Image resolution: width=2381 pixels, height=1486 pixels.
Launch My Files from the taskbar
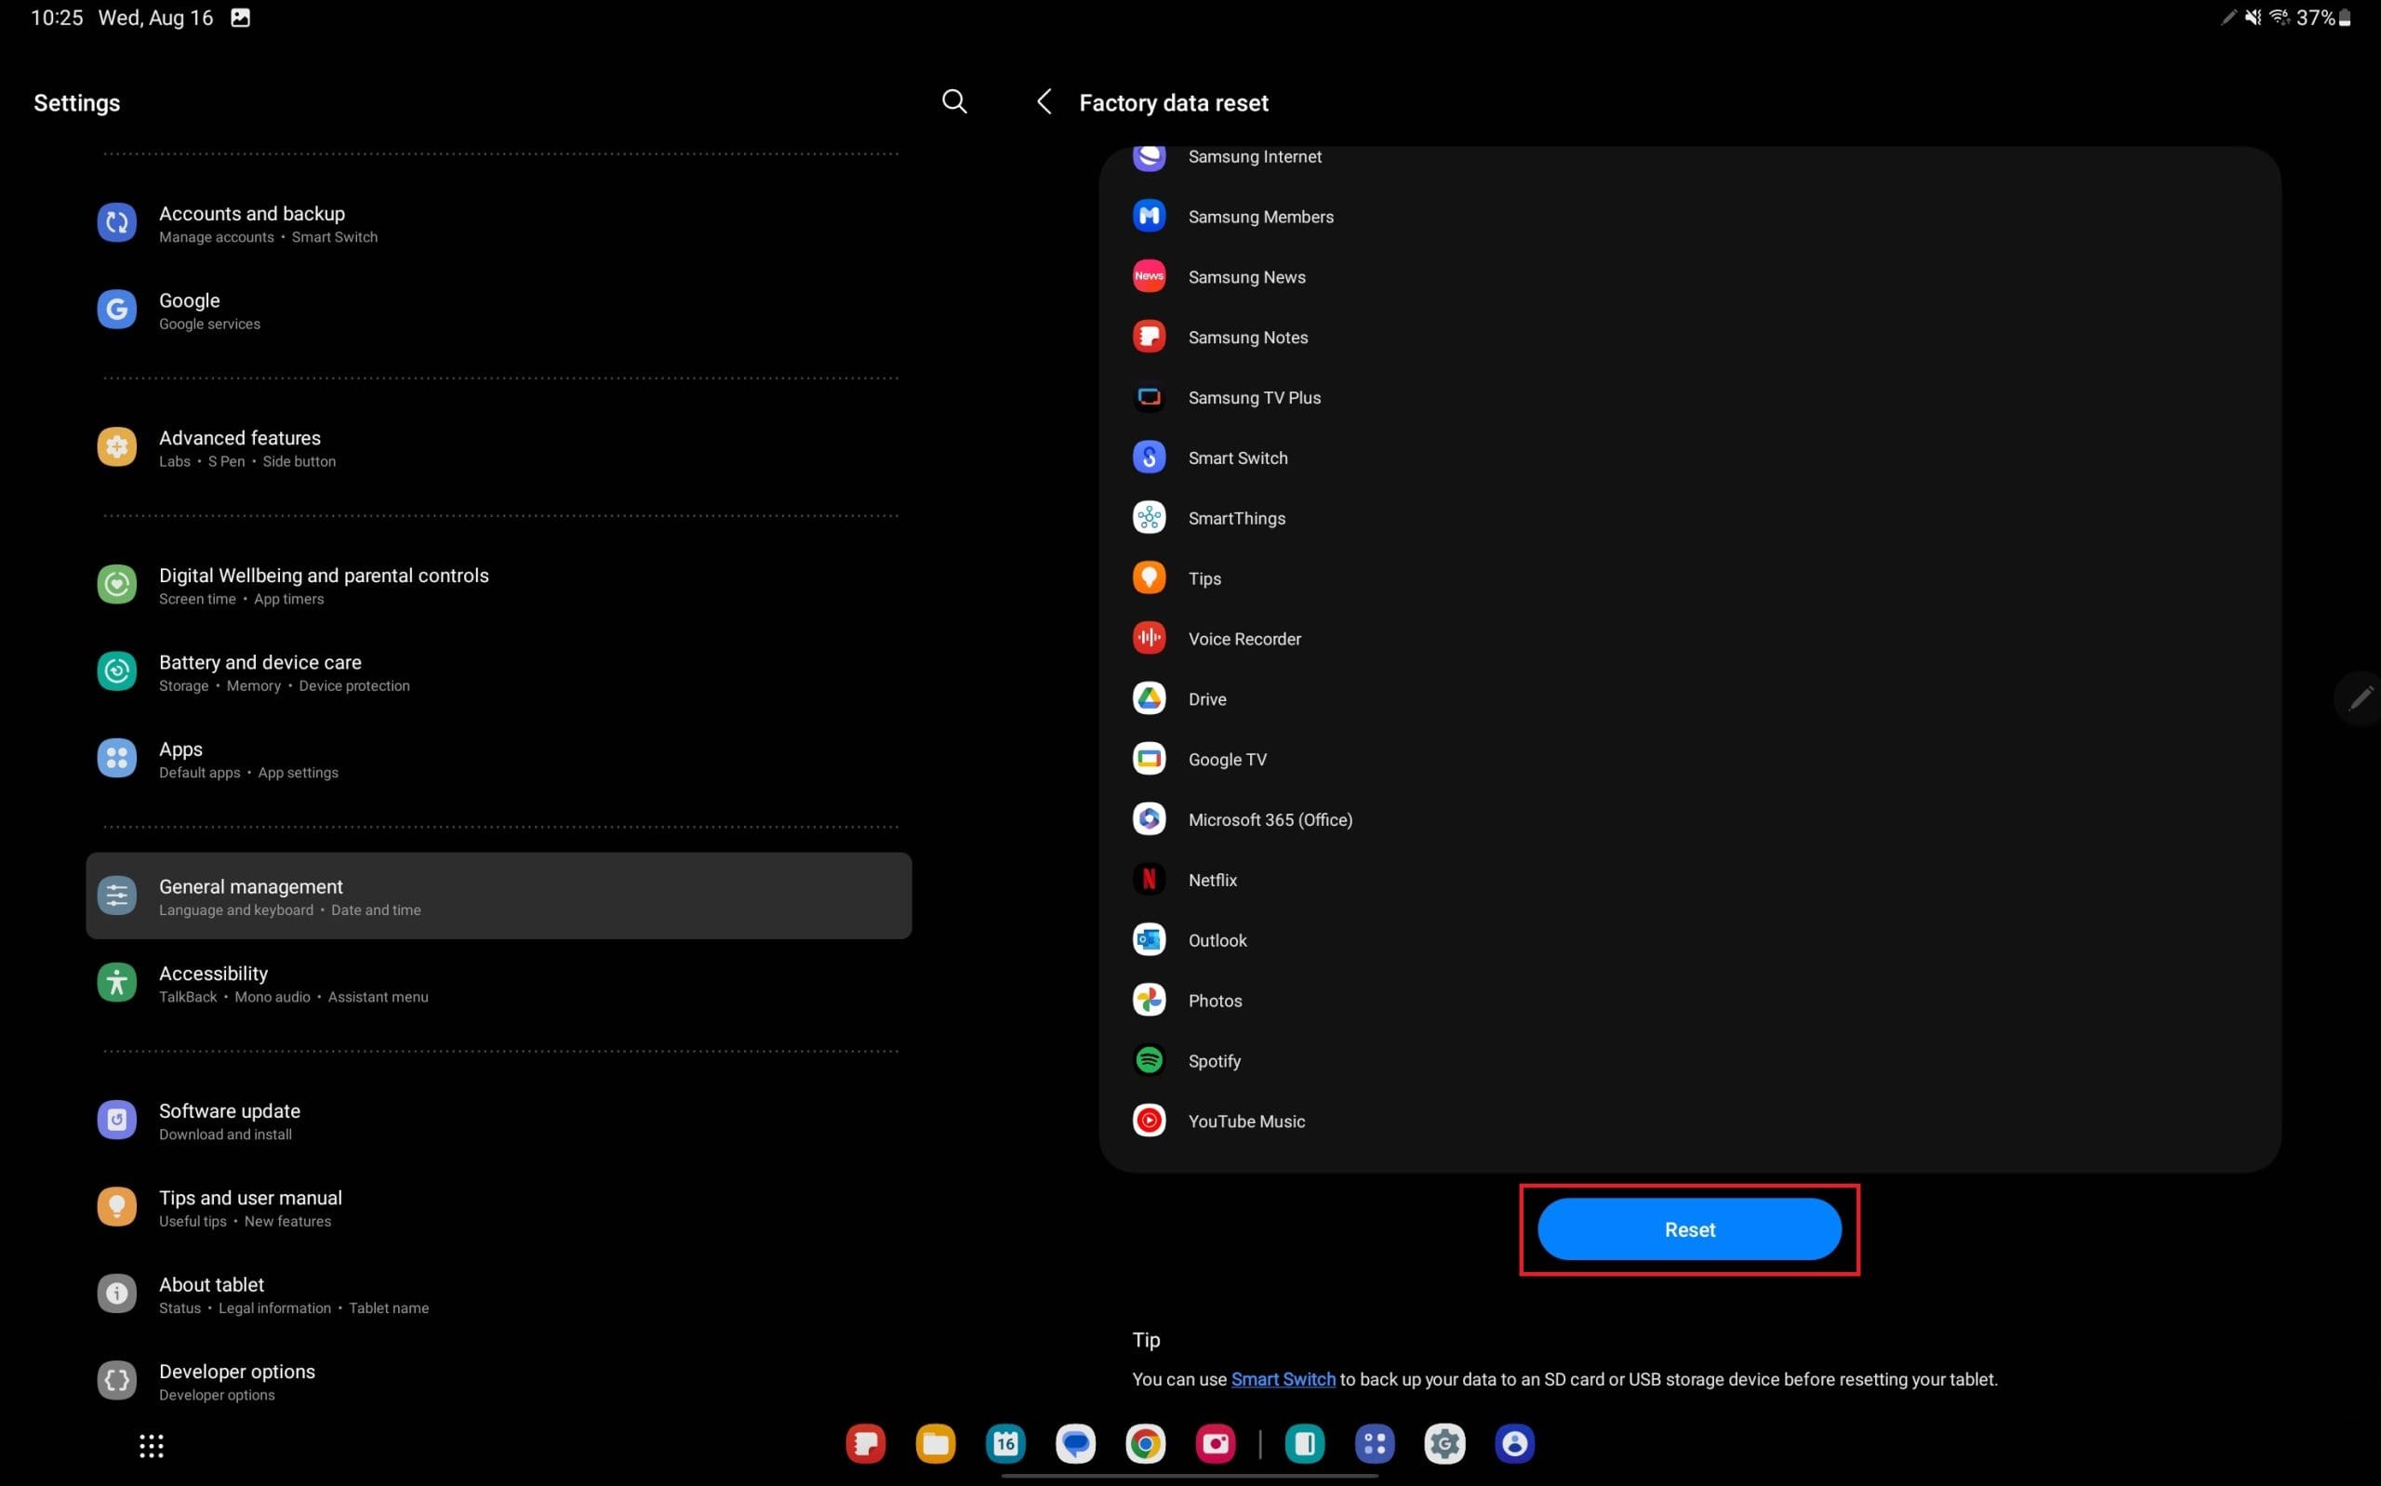click(936, 1444)
